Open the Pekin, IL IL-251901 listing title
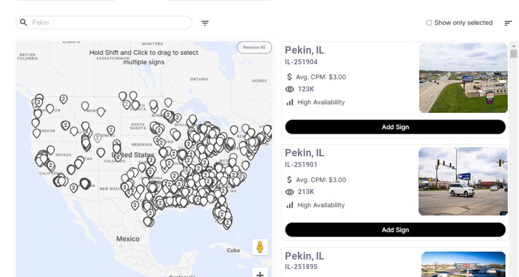This screenshot has width=519, height=277. (305, 153)
